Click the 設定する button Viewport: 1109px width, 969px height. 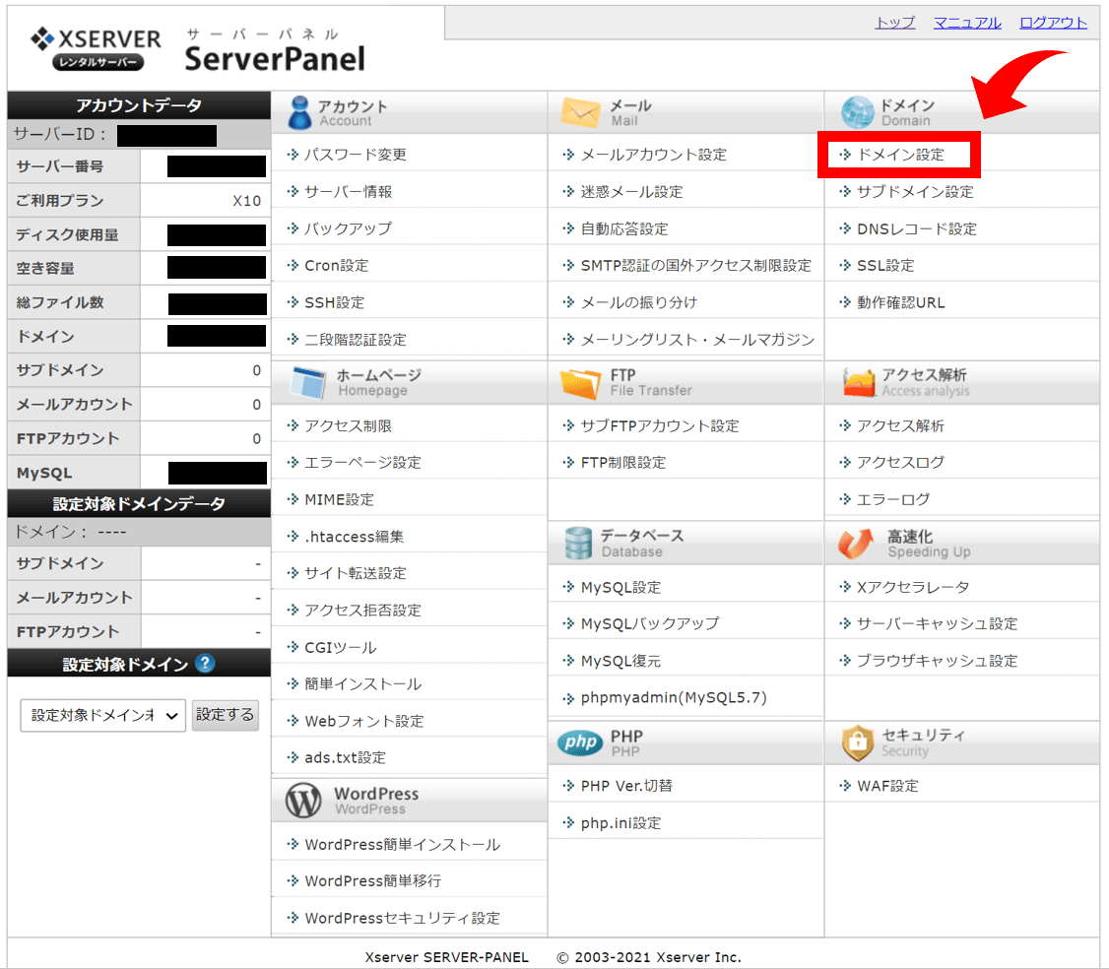click(x=225, y=715)
